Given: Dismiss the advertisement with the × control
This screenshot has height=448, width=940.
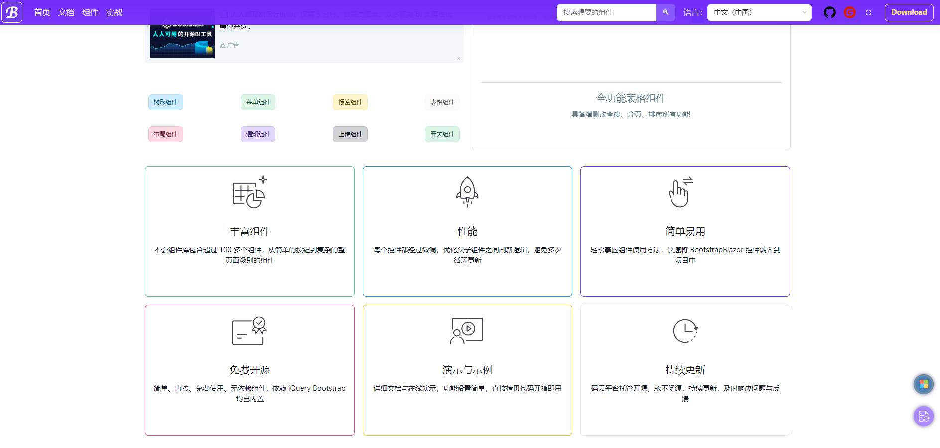Looking at the screenshot, I should tap(458, 58).
